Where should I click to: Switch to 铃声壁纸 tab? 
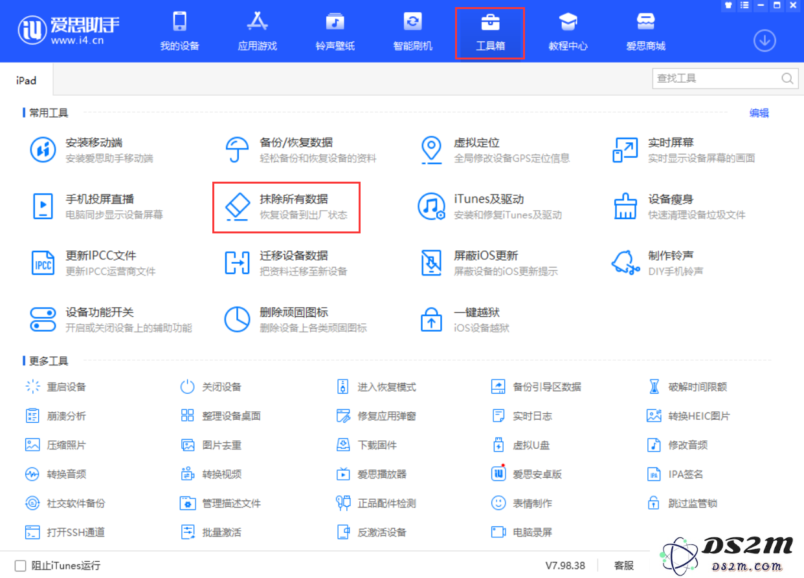335,31
